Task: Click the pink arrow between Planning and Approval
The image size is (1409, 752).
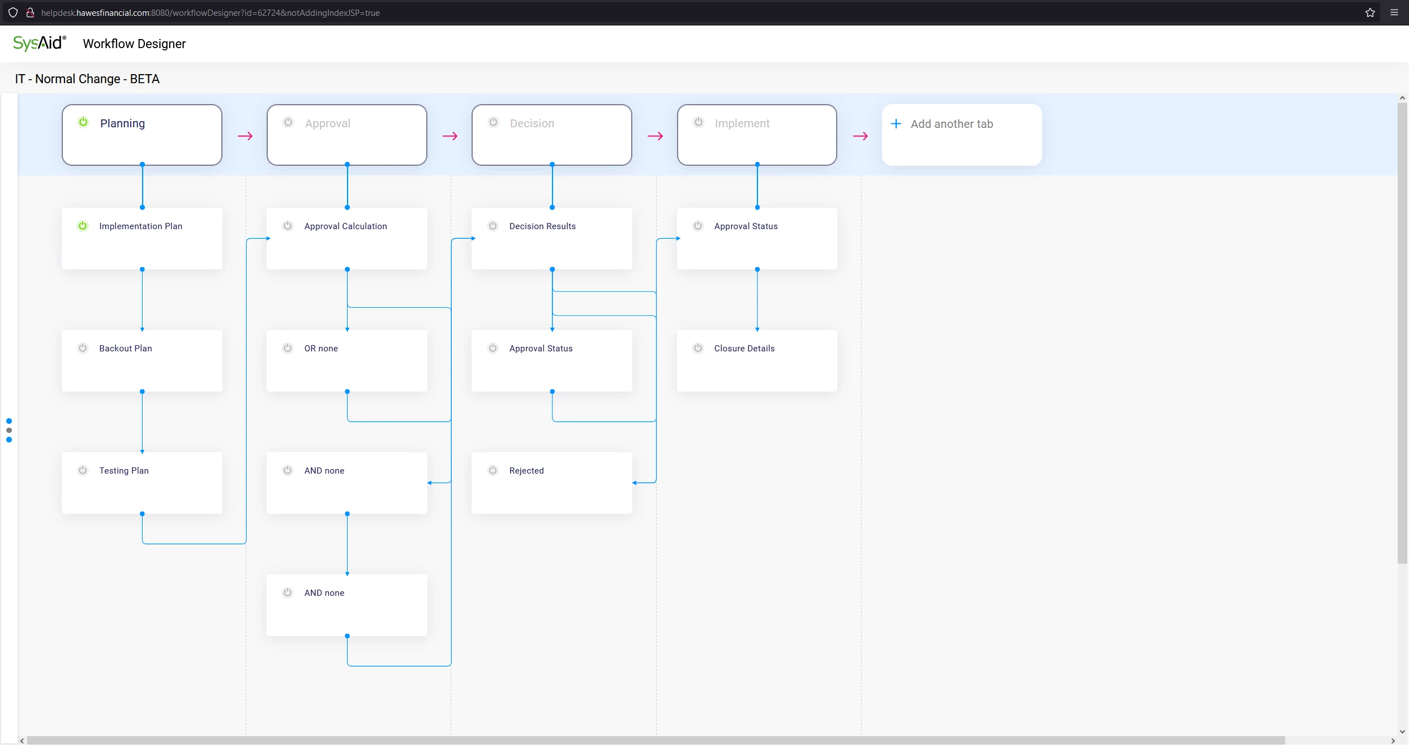Action: pyautogui.click(x=245, y=135)
